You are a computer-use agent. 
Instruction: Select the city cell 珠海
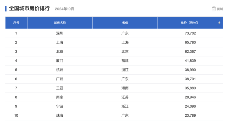tap(60, 116)
